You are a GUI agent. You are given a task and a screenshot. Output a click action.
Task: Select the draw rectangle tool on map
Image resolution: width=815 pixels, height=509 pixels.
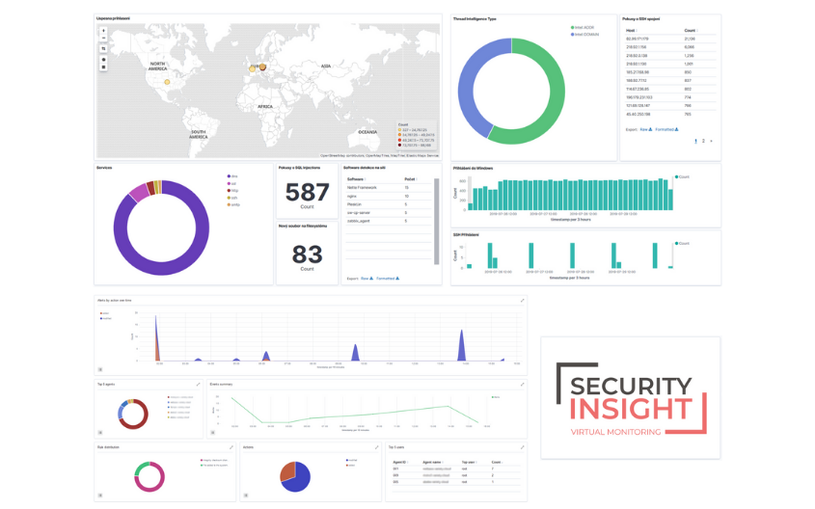(x=103, y=67)
